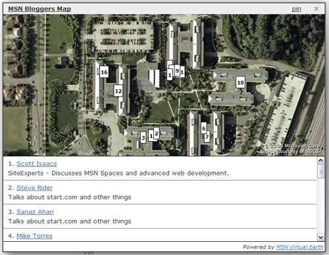Click map pin number 6
The width and height of the screenshot is (329, 255).
click(x=204, y=128)
